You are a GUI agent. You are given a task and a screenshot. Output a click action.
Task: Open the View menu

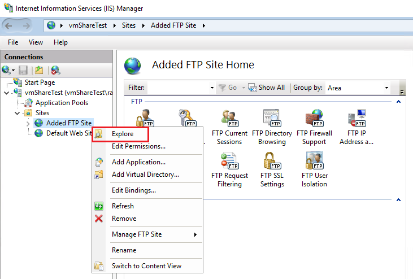point(36,42)
